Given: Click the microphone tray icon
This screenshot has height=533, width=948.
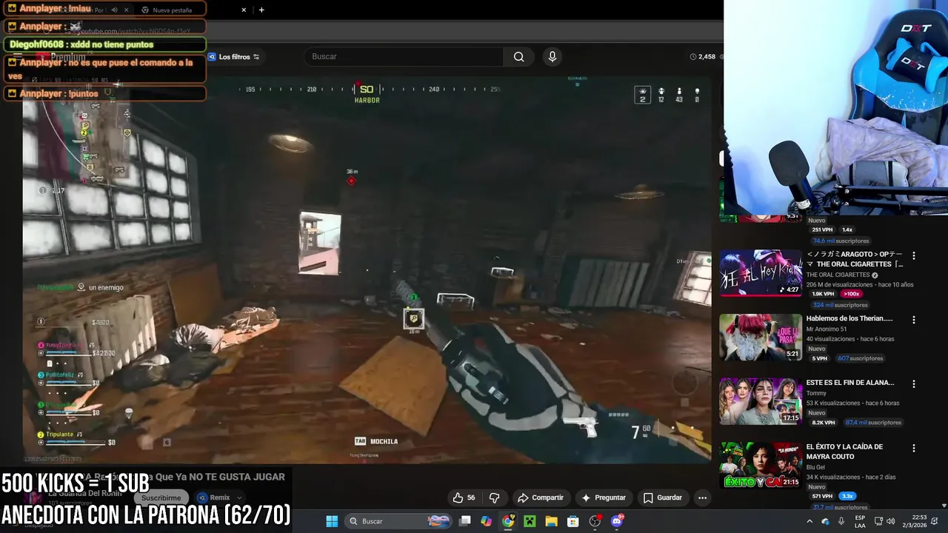Looking at the screenshot, I should pyautogui.click(x=841, y=521).
